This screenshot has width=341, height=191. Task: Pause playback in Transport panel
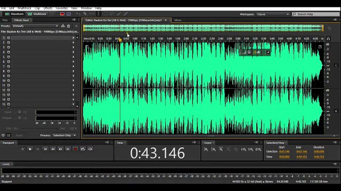pyautogui.click(x=38, y=149)
